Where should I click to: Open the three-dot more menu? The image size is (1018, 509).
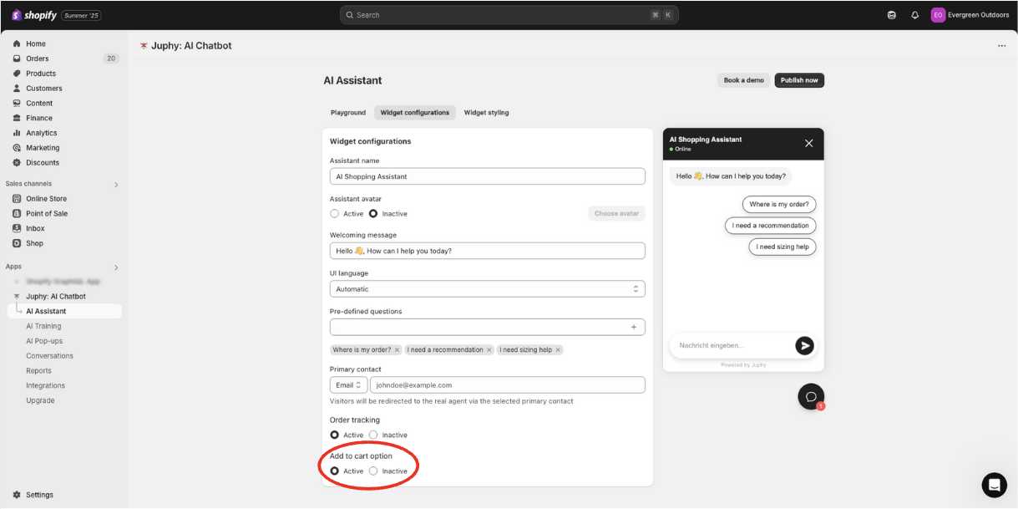click(x=1001, y=46)
